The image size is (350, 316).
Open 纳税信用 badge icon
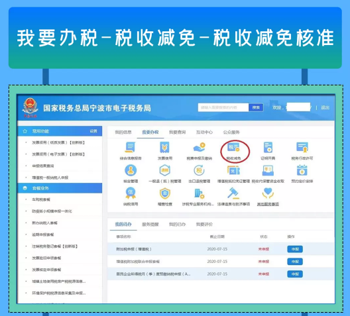(x=131, y=193)
